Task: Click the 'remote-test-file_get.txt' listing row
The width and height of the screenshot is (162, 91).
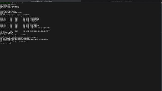Action: pos(24,31)
